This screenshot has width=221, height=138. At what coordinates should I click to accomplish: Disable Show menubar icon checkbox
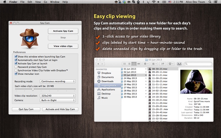coord(16,74)
